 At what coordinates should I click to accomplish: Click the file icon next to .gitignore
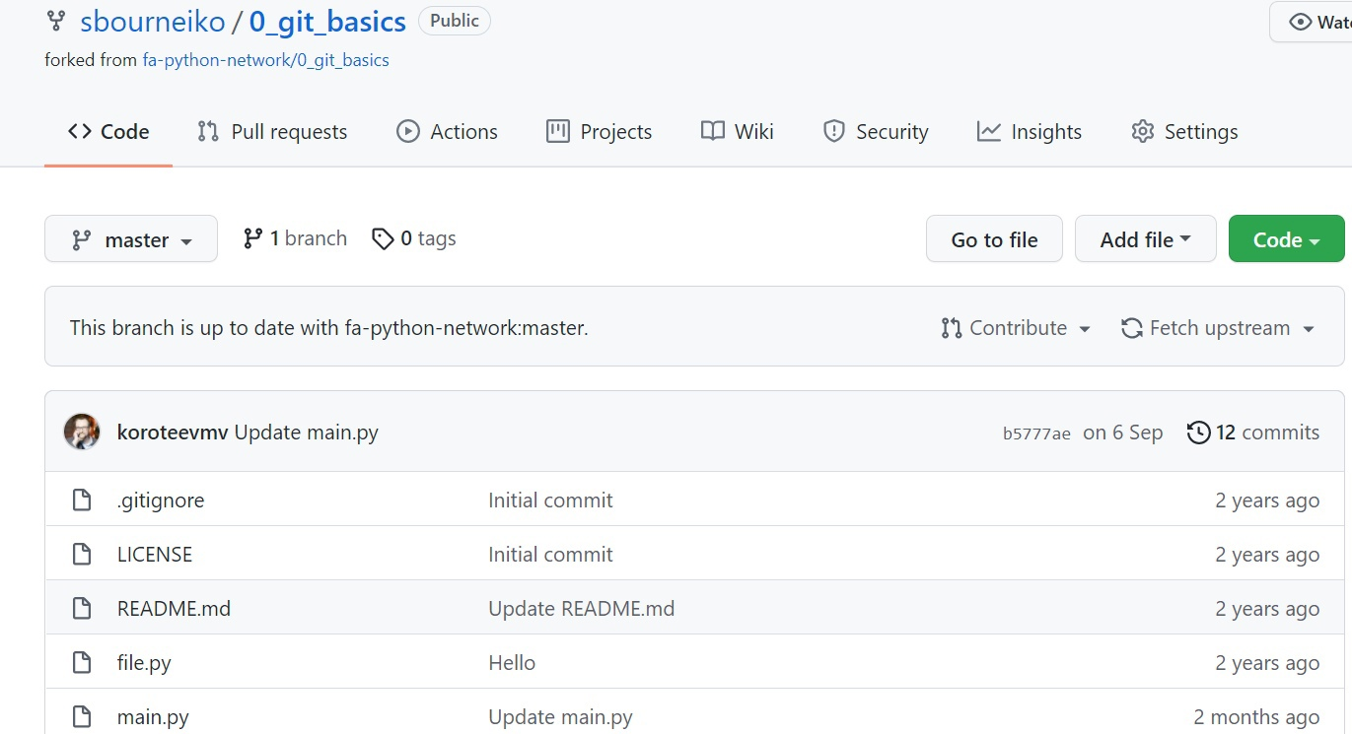83,500
